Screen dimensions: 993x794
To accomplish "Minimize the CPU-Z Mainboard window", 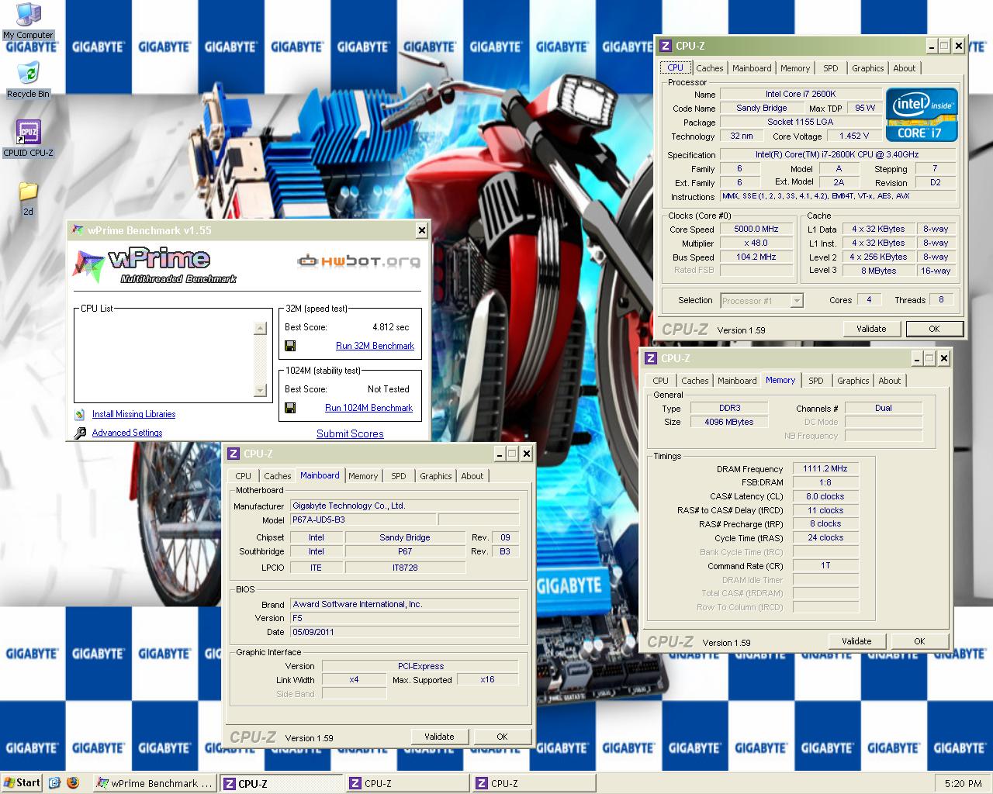I will click(x=499, y=454).
